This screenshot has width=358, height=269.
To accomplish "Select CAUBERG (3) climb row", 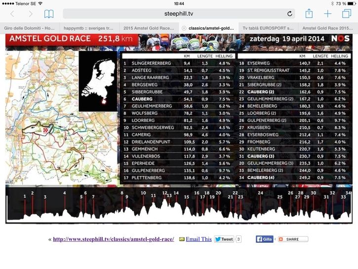I will [x=294, y=156].
